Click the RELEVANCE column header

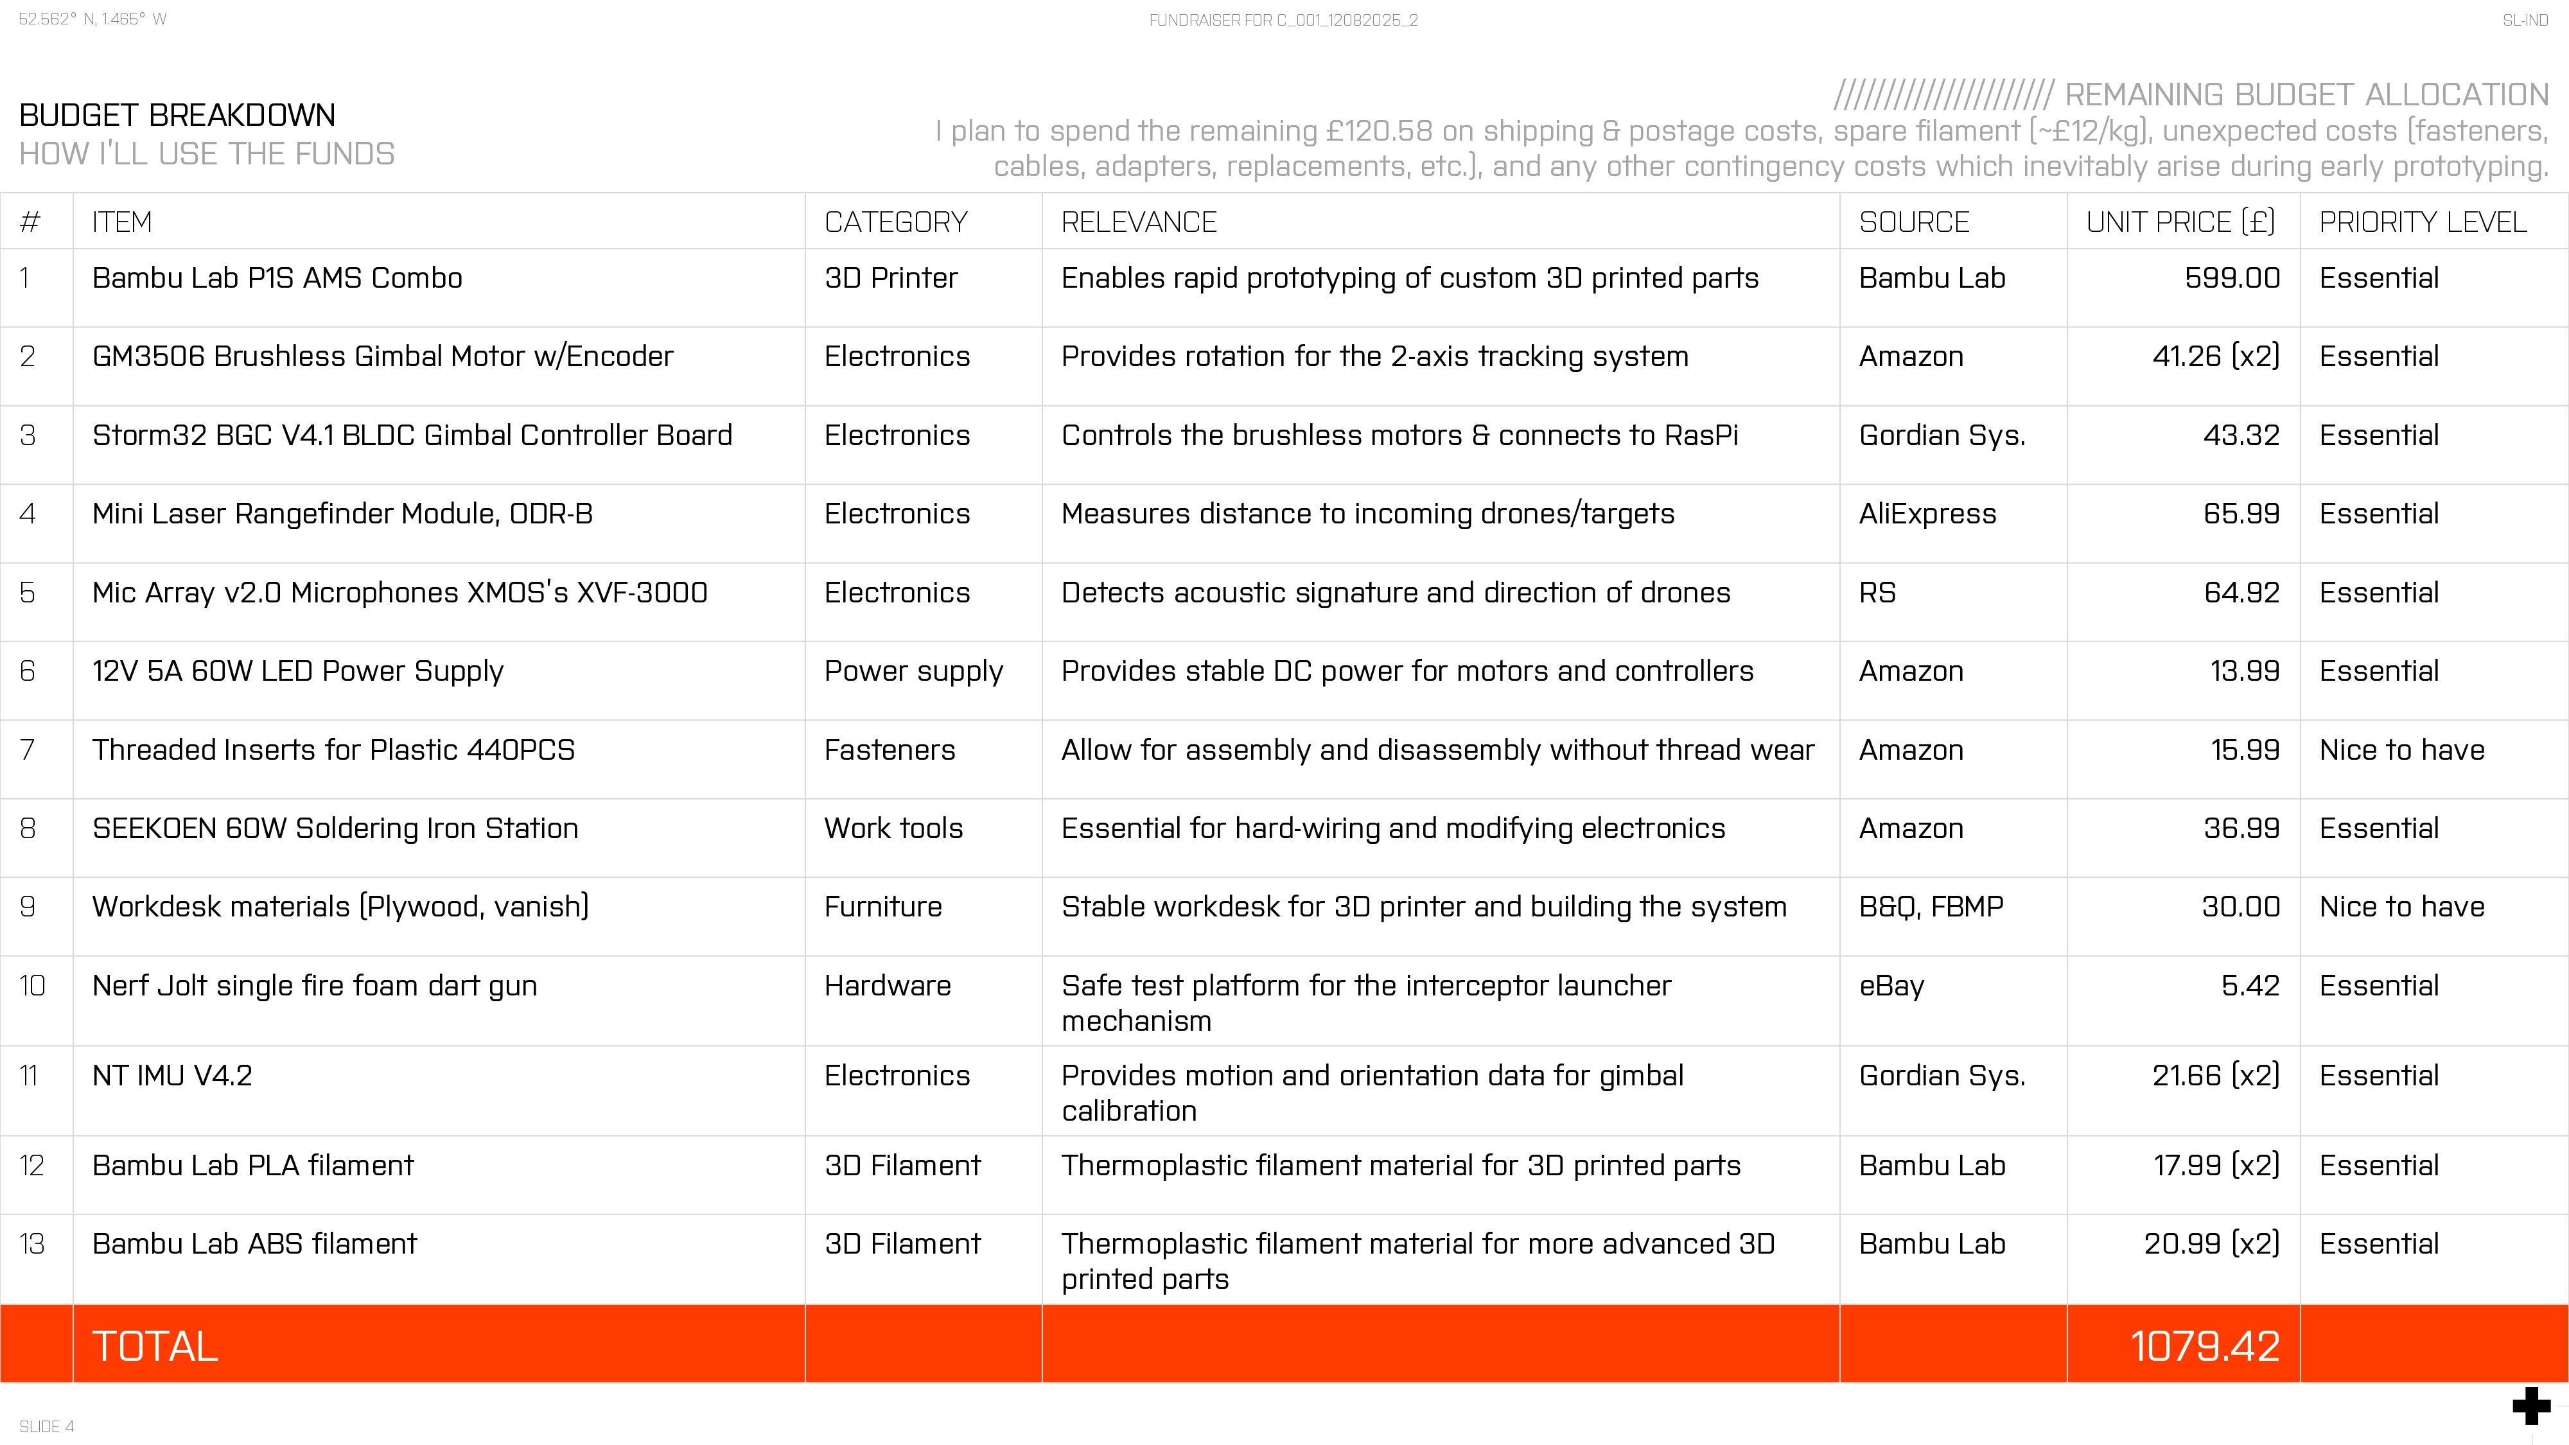pyautogui.click(x=1139, y=222)
